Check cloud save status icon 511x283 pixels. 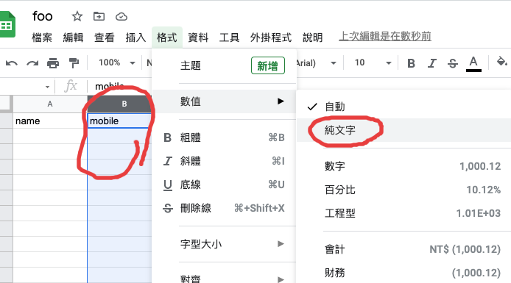(x=121, y=17)
